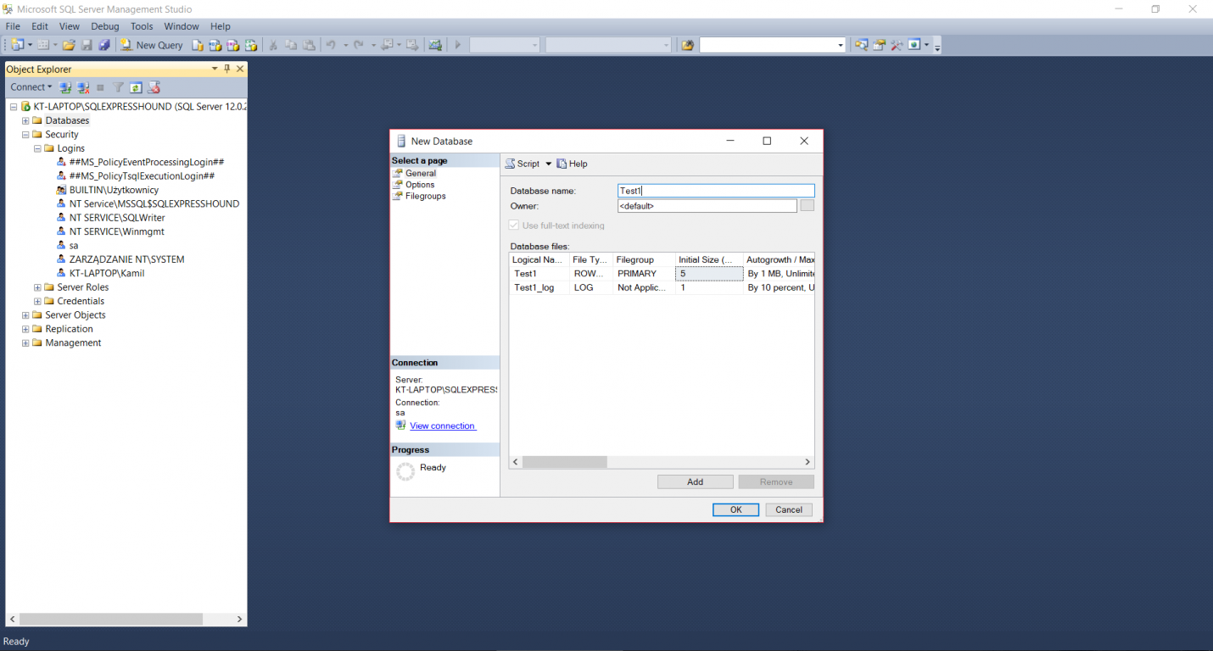Image resolution: width=1213 pixels, height=651 pixels.
Task: Open the Properties Window toolbar icon
Action: click(x=880, y=44)
